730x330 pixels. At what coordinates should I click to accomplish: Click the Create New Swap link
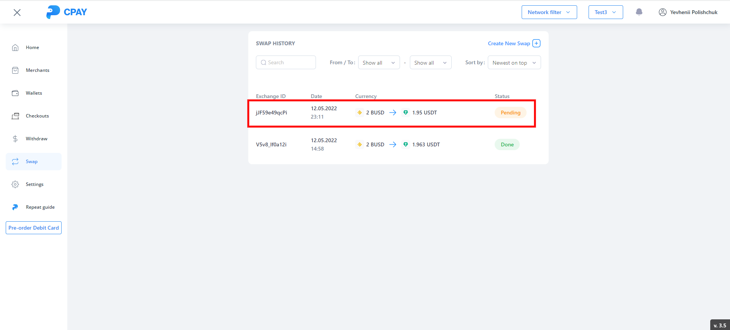509,43
